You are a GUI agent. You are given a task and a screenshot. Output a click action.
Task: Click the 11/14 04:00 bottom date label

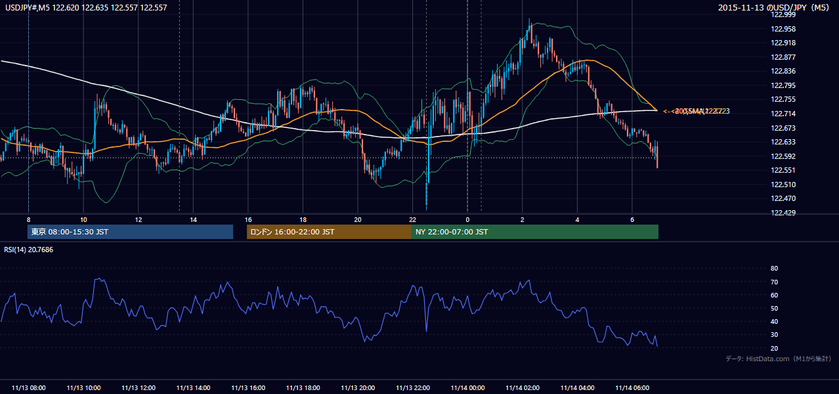(x=577, y=388)
